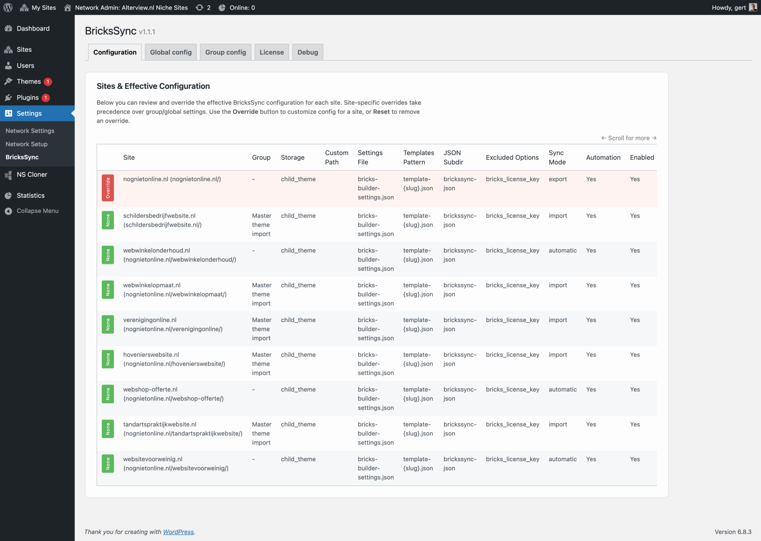
Task: Open the WordPress link in the footer
Action: coord(178,532)
